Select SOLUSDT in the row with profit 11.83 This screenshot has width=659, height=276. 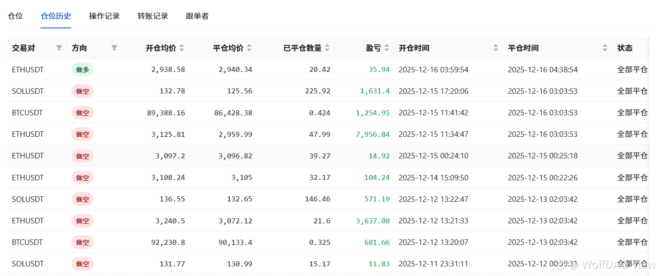click(x=28, y=264)
